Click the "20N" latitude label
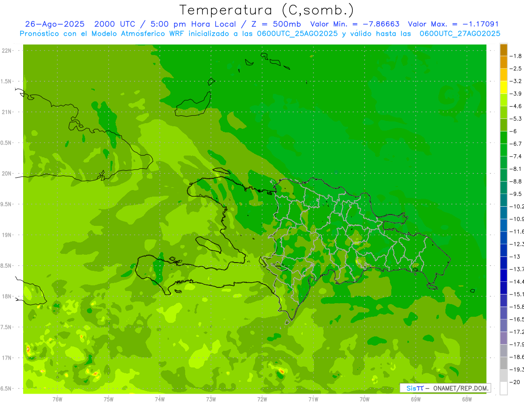Viewport: 524px width, 405px height. pyautogui.click(x=6, y=173)
